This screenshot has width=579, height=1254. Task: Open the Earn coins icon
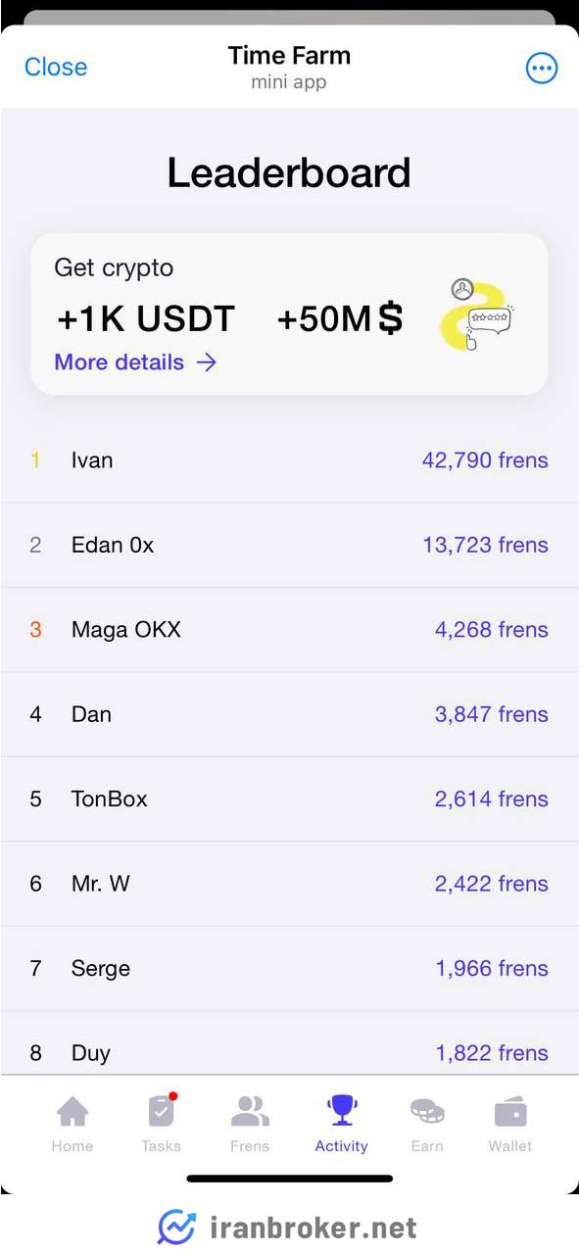coord(427,1112)
